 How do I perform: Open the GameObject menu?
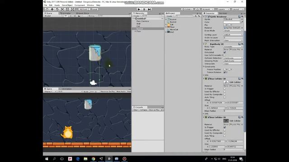click(x=67, y=5)
